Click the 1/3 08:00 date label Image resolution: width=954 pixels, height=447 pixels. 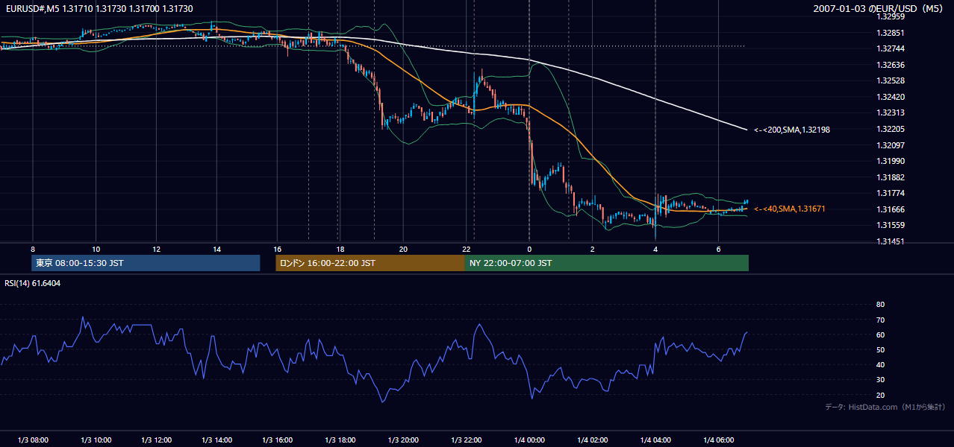(x=33, y=440)
